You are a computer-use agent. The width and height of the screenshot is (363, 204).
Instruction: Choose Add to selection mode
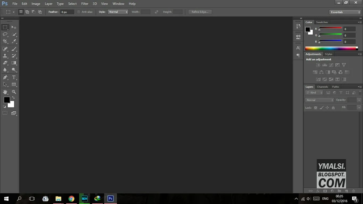(x=27, y=12)
